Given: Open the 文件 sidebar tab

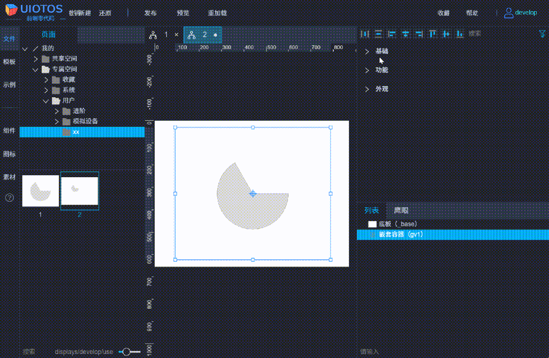Looking at the screenshot, I should point(10,39).
